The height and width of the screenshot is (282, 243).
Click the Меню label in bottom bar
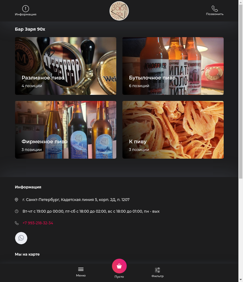coord(81,275)
